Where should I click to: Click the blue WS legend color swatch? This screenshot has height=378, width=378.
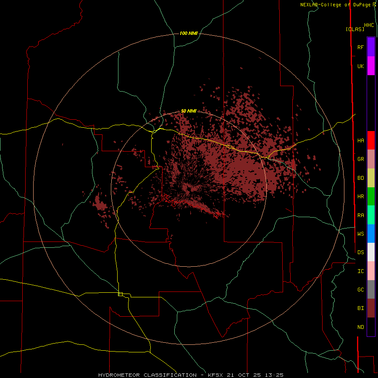pos(371,234)
